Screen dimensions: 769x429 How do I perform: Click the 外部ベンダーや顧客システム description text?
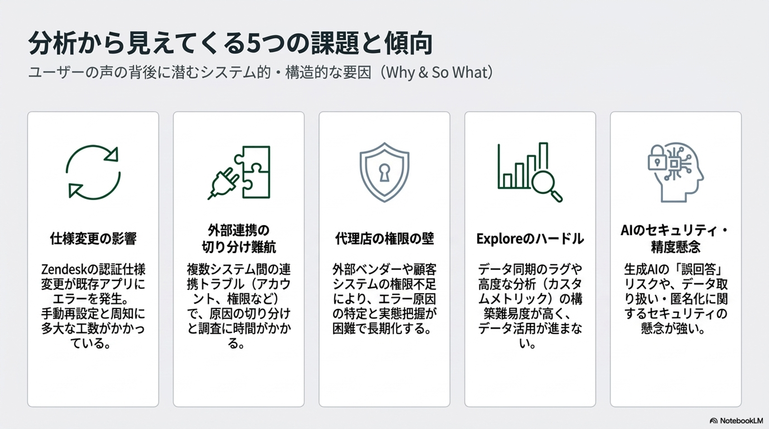(384, 299)
